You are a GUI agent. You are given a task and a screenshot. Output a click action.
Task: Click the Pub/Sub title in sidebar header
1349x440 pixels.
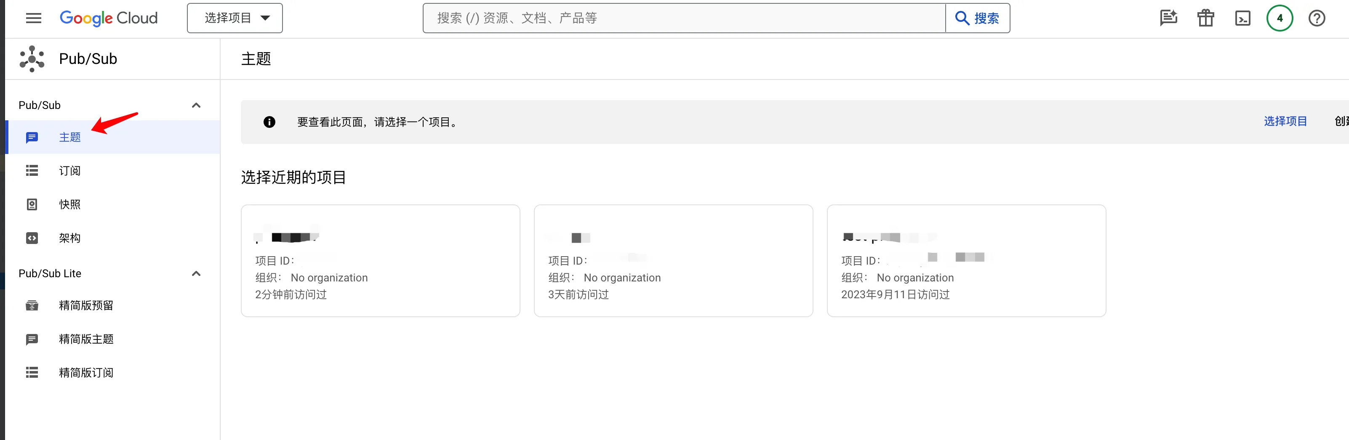(88, 58)
